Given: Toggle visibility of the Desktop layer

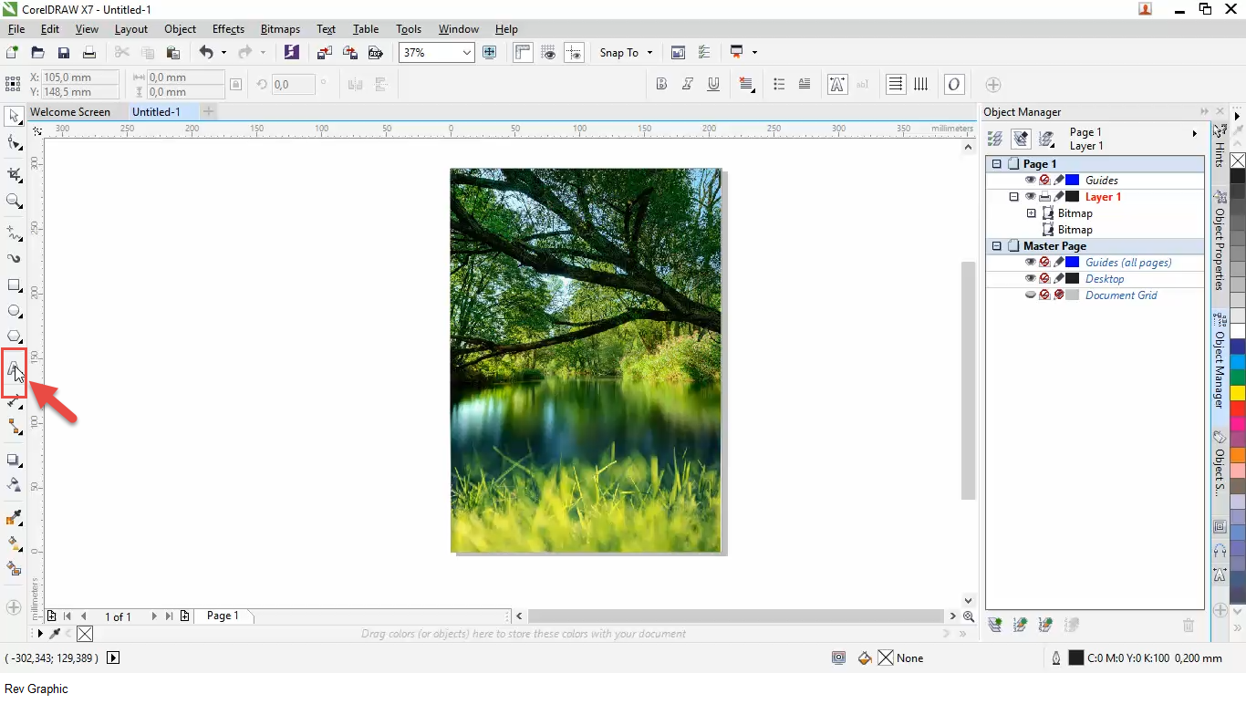Looking at the screenshot, I should (1031, 279).
